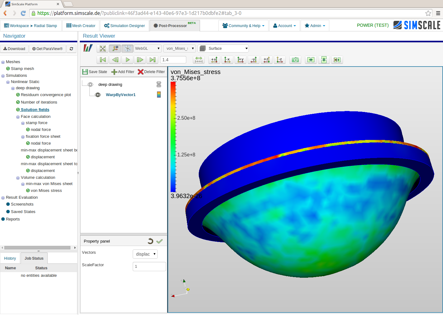This screenshot has width=443, height=320.
Task: Toggle visibility of the deep drawing source
Action: [x=90, y=85]
